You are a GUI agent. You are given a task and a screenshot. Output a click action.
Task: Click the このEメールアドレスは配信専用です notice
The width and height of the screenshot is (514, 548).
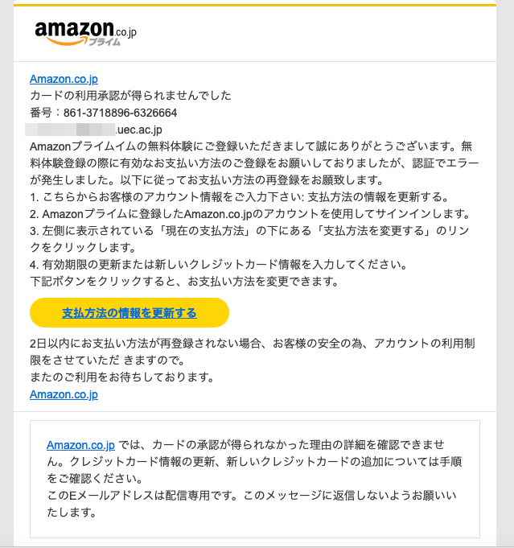click(x=252, y=504)
